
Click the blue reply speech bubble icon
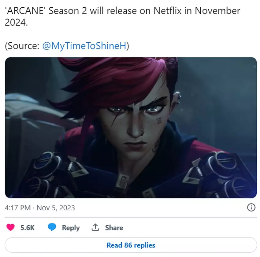(52, 227)
